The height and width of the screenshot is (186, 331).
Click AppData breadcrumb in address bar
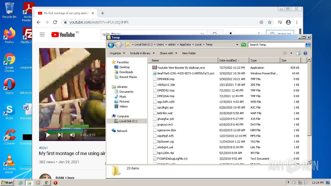pyautogui.click(x=185, y=45)
